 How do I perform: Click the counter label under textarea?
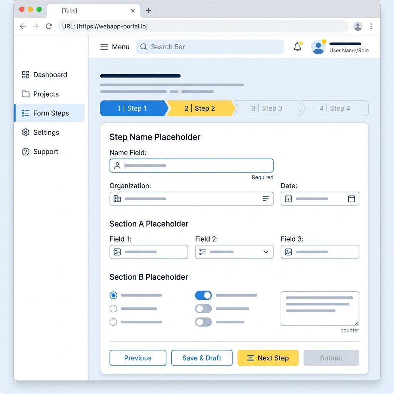(350, 331)
